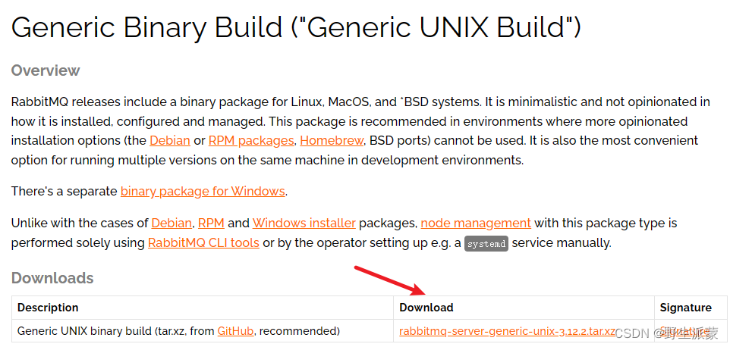Follow the Homebrew link
The width and height of the screenshot is (730, 347).
(332, 140)
